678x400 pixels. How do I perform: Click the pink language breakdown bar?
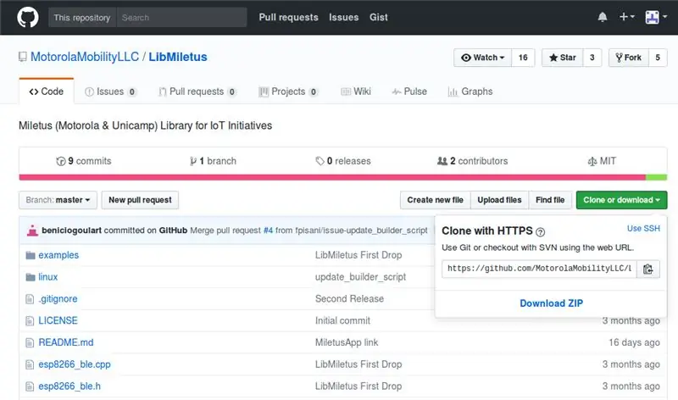tap(332, 177)
